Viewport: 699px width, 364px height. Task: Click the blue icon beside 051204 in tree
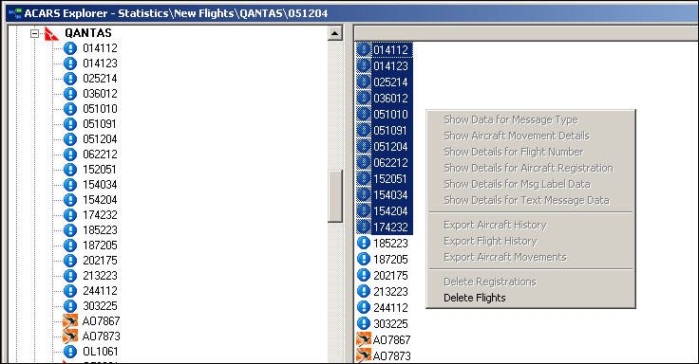coord(70,138)
